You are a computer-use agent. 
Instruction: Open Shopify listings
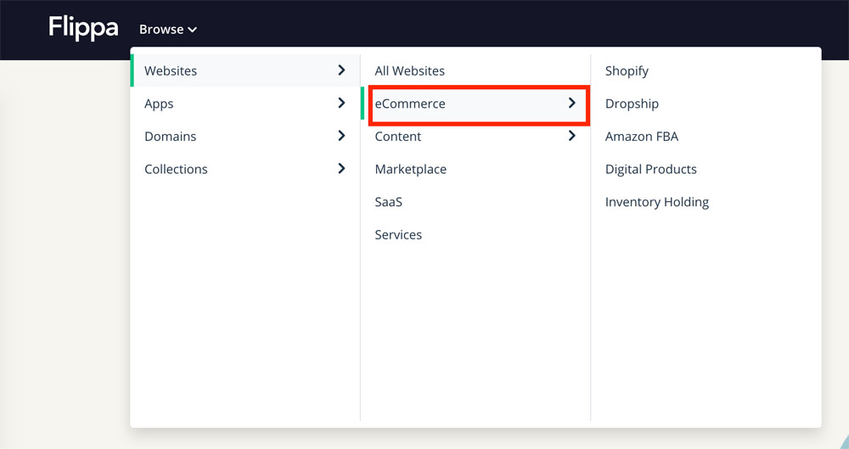pyautogui.click(x=627, y=71)
